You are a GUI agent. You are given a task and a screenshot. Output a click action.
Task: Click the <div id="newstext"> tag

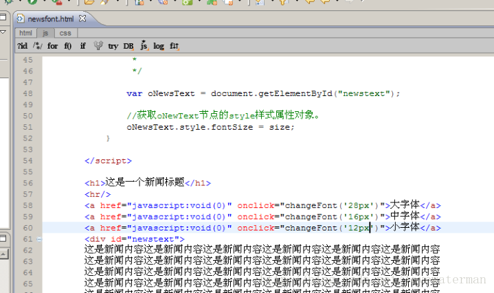tap(135, 239)
